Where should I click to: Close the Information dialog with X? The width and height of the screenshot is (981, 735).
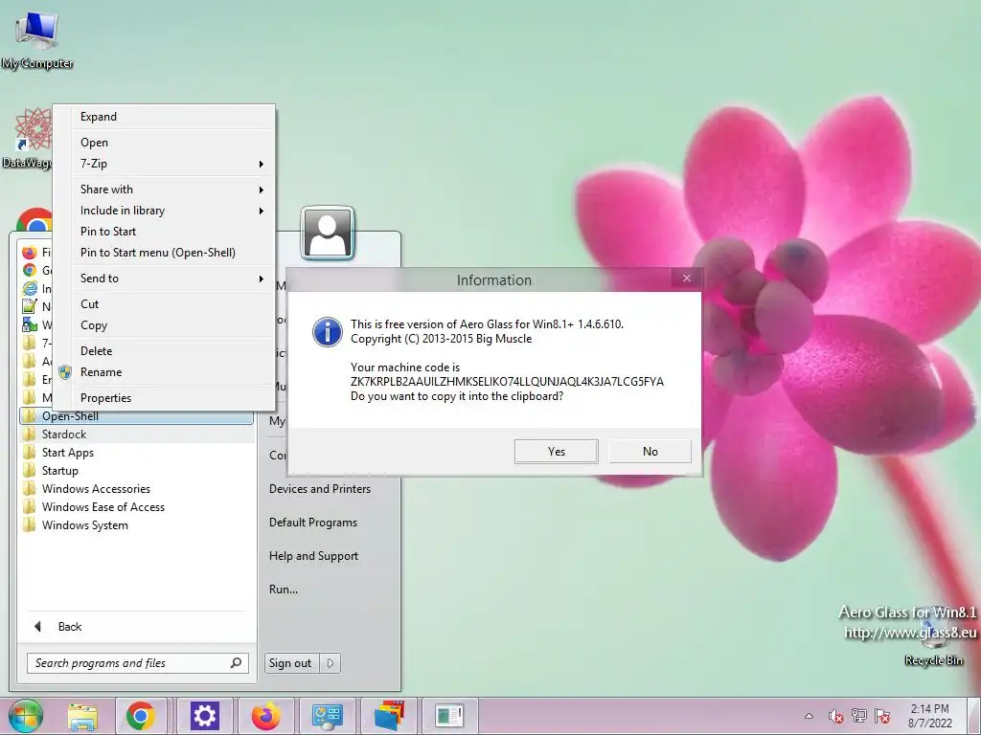(x=686, y=278)
